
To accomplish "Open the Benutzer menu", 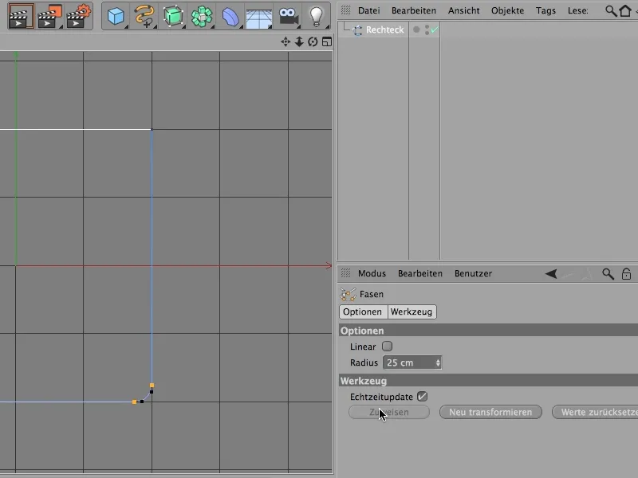I will tap(473, 273).
